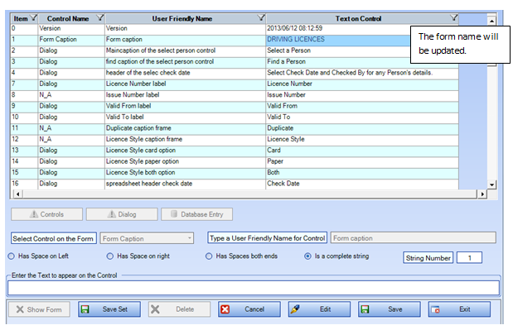Select the Card text cell
513x330 pixels.
pos(362,151)
